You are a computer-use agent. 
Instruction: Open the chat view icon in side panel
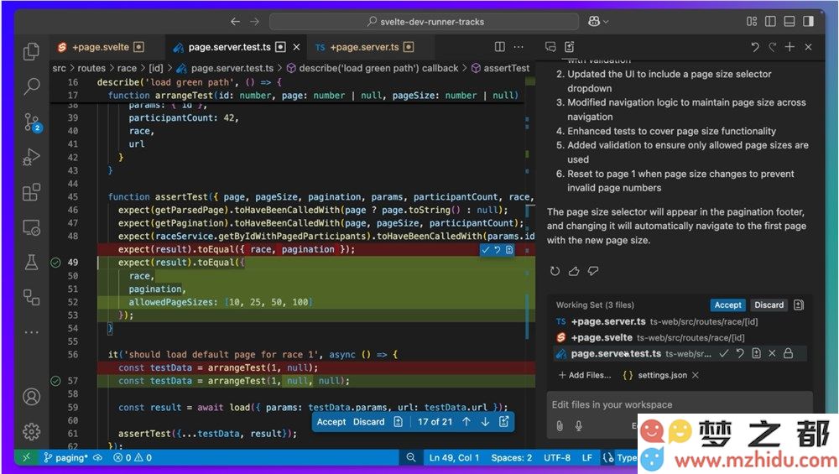(550, 47)
